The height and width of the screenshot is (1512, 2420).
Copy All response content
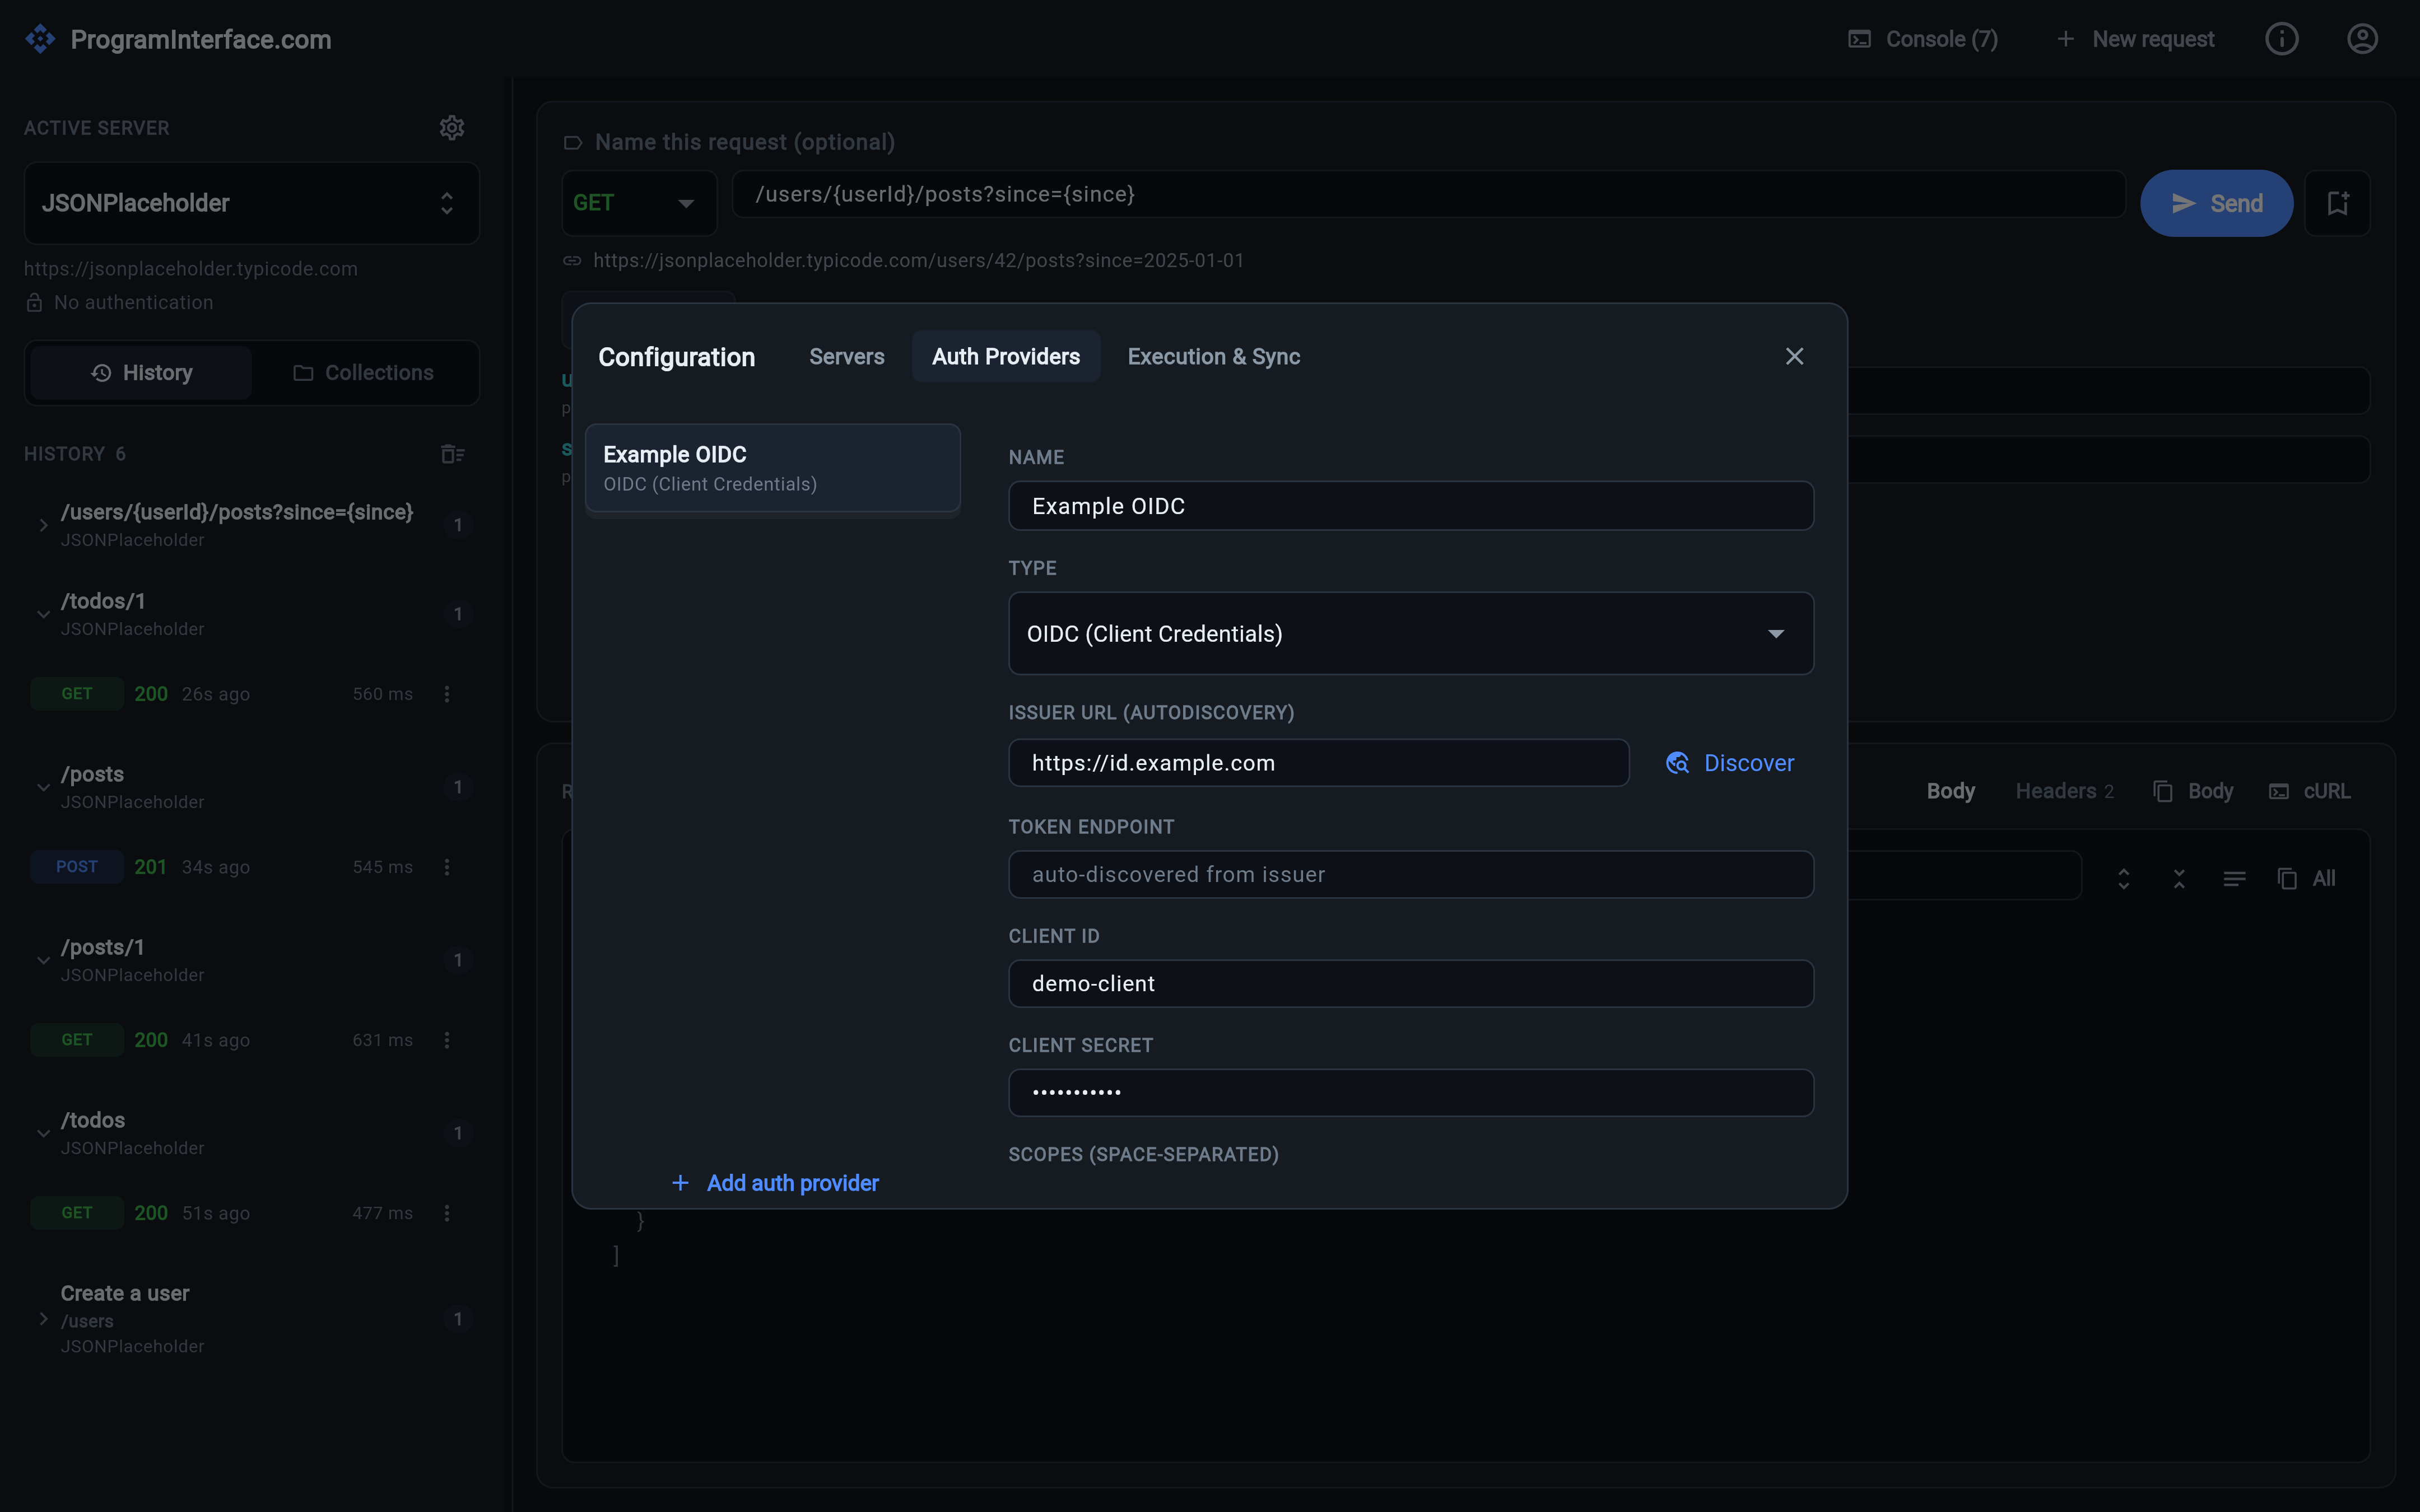coord(2306,878)
